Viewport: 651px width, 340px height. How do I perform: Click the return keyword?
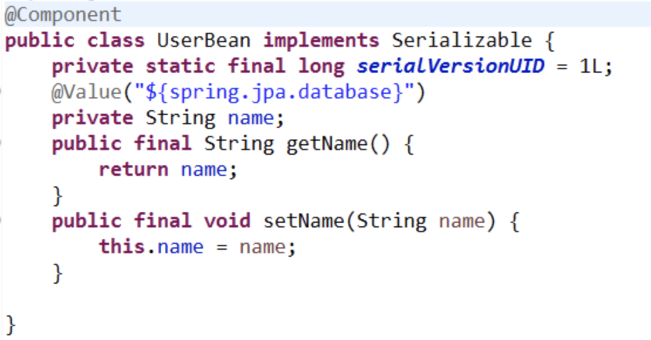[x=133, y=169]
